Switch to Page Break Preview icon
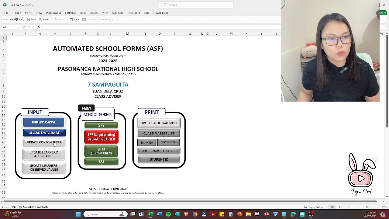 tap(348, 207)
